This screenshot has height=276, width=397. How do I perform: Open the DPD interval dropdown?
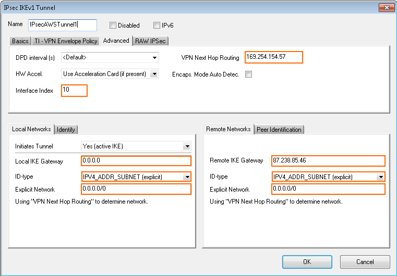[x=110, y=58]
